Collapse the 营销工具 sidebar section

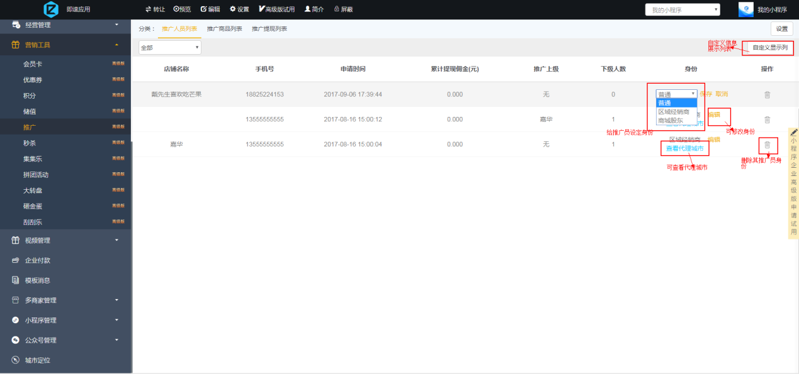point(116,45)
